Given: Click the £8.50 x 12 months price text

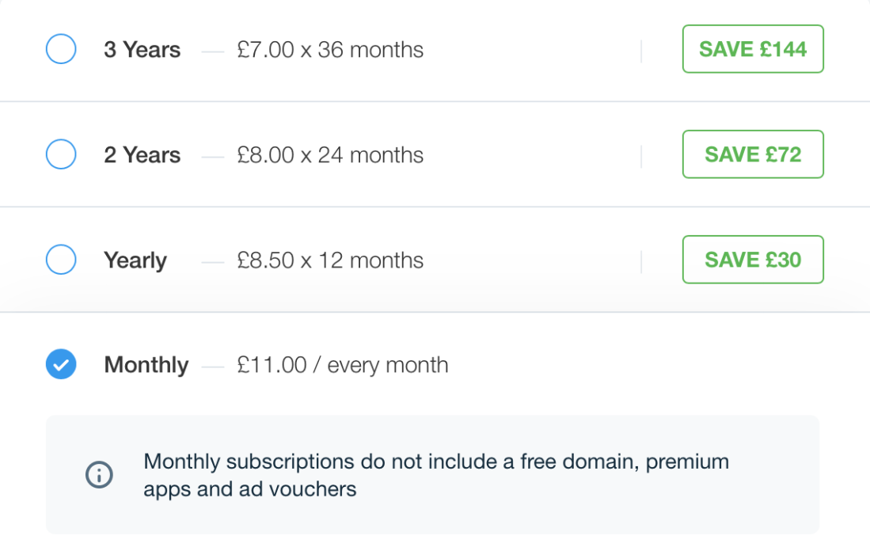Looking at the screenshot, I should 330,260.
